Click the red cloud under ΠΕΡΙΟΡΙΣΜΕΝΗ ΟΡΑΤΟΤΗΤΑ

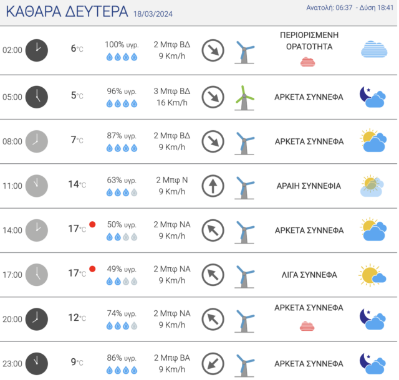coord(307,62)
